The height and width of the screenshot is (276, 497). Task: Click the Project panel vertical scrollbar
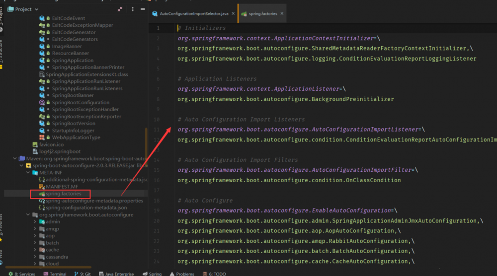tap(146, 144)
